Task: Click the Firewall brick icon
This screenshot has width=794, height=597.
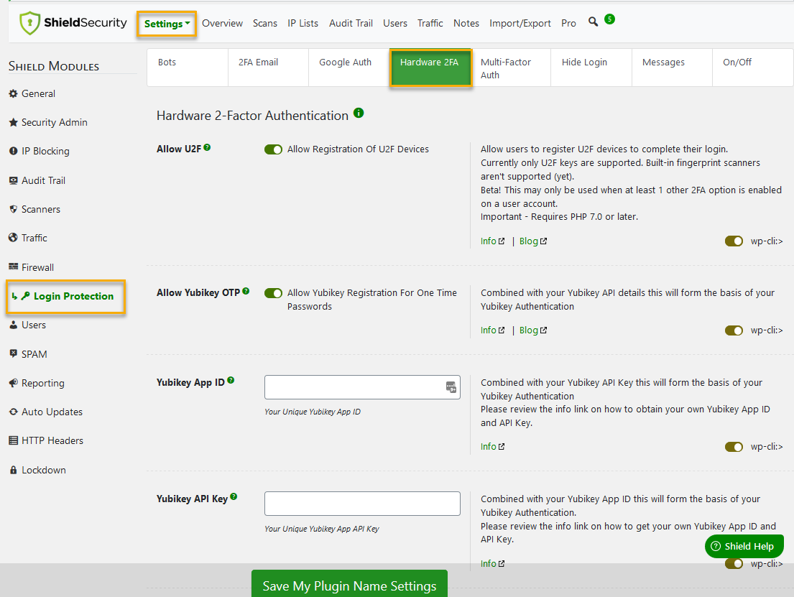Action: tap(13, 267)
